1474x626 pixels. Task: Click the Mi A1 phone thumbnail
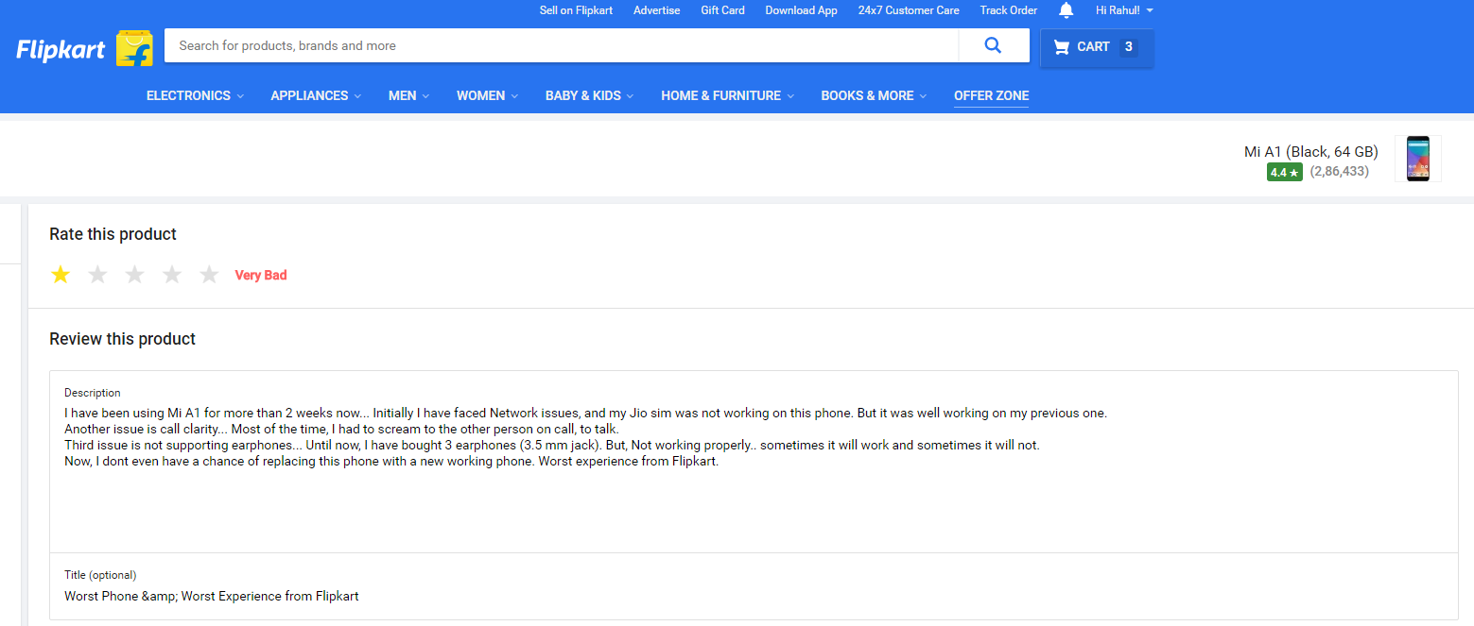(1417, 159)
